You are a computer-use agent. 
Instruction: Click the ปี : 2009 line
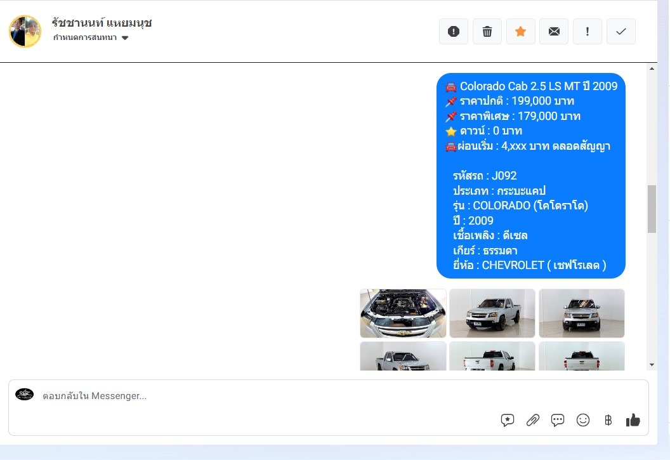[473, 220]
